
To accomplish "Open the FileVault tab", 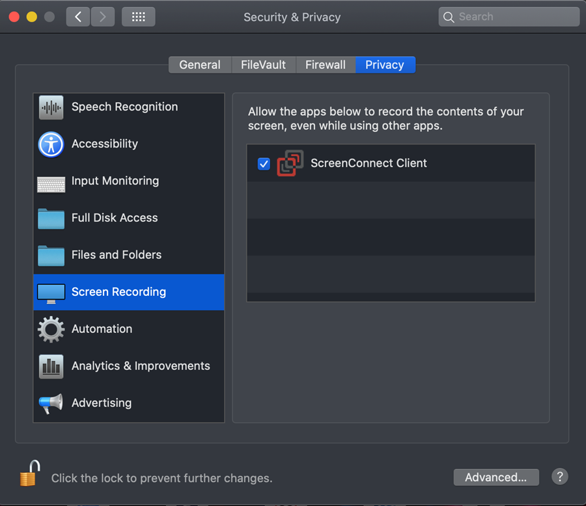I will 264,65.
